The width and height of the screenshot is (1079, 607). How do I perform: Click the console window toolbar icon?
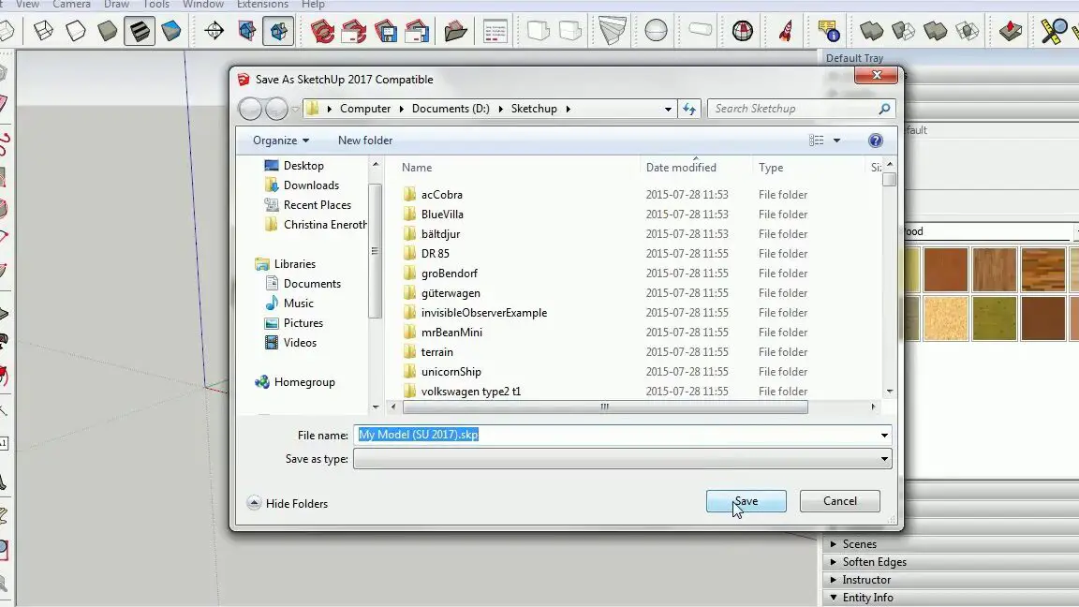tap(495, 31)
